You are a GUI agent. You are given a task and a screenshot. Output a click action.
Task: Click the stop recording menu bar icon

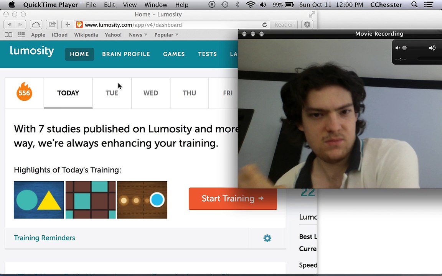coord(212,5)
